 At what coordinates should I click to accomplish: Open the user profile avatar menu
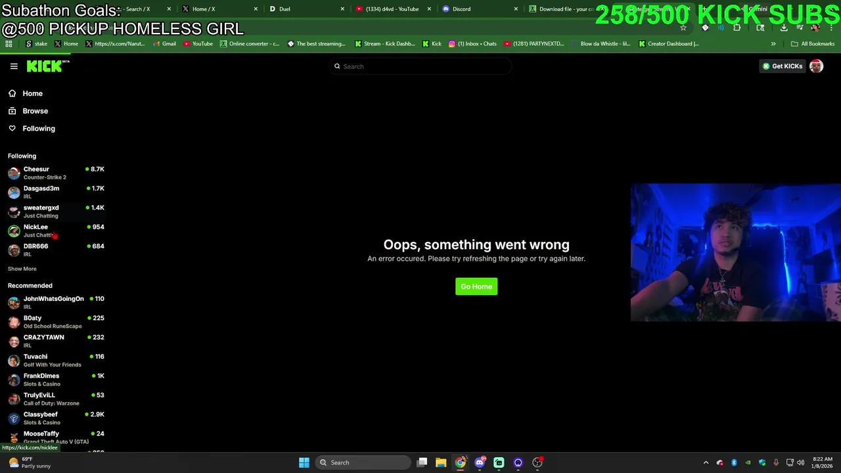[816, 66]
